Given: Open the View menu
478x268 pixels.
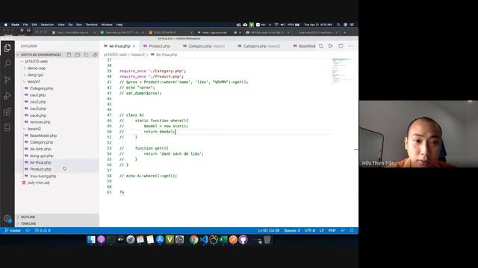Looking at the screenshot, I should [x=61, y=25].
